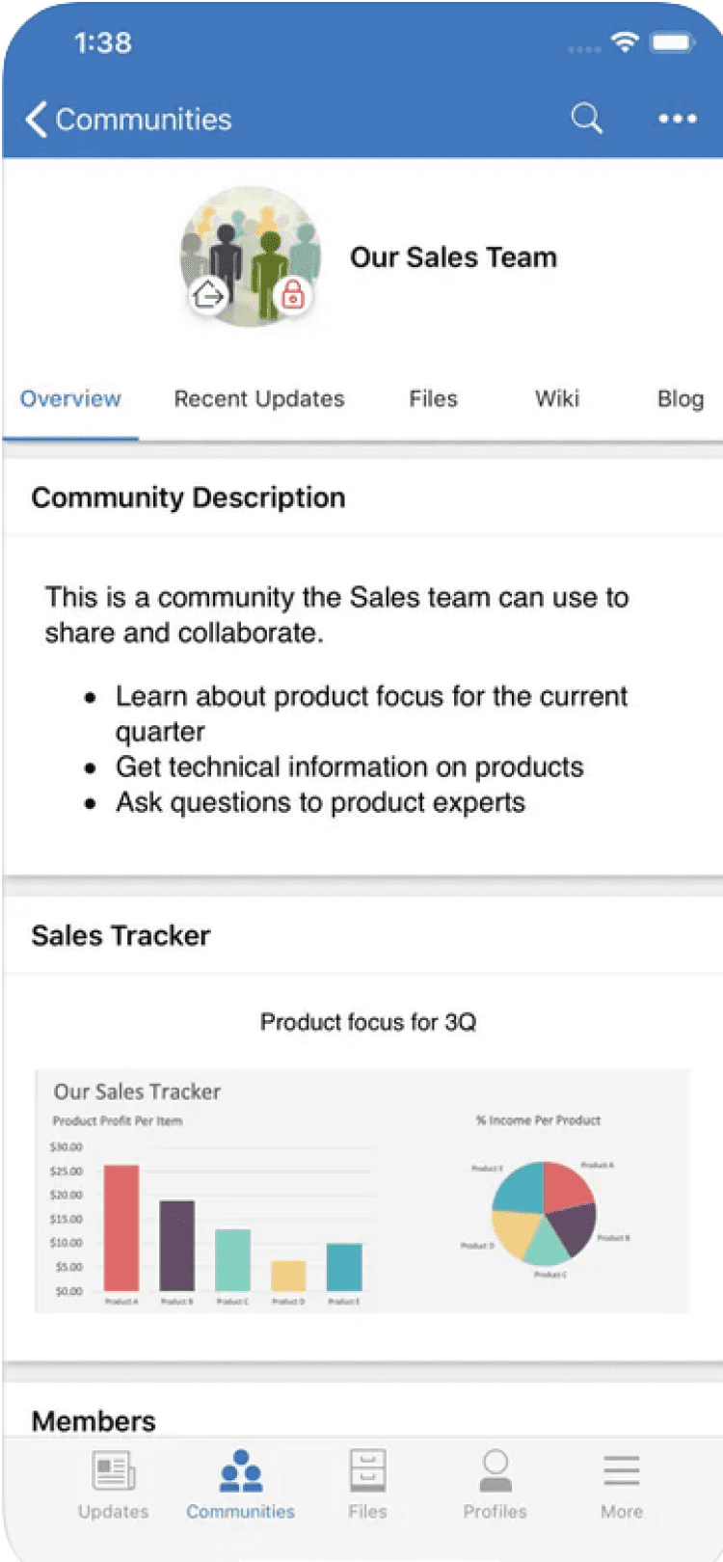Tap the red lock badge on avatar

[x=292, y=294]
